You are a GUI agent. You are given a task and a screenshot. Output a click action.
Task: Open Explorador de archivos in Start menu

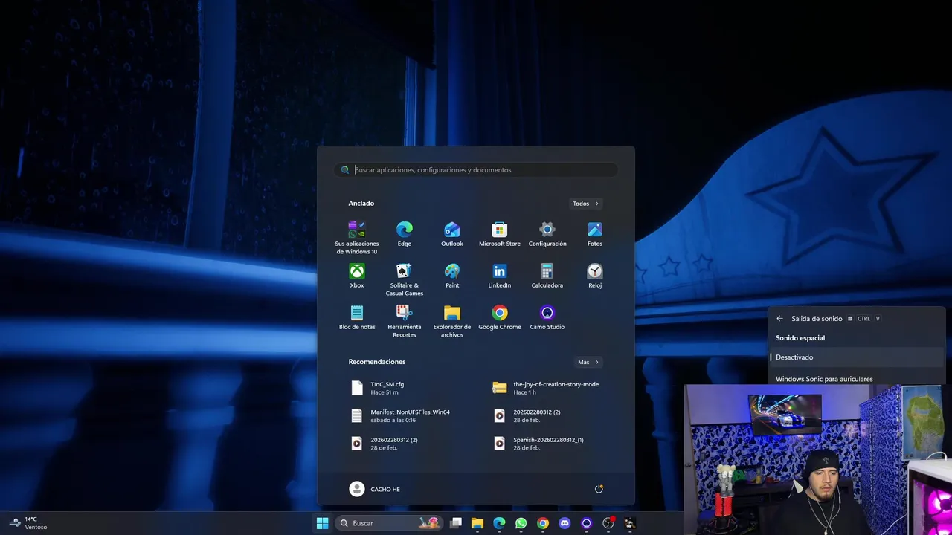pyautogui.click(x=452, y=321)
